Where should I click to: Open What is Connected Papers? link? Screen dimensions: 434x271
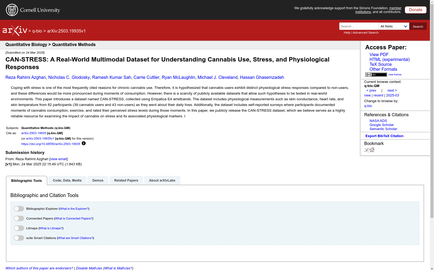coord(74,219)
